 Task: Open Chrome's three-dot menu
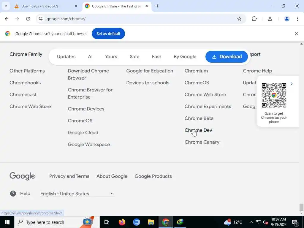(297, 19)
